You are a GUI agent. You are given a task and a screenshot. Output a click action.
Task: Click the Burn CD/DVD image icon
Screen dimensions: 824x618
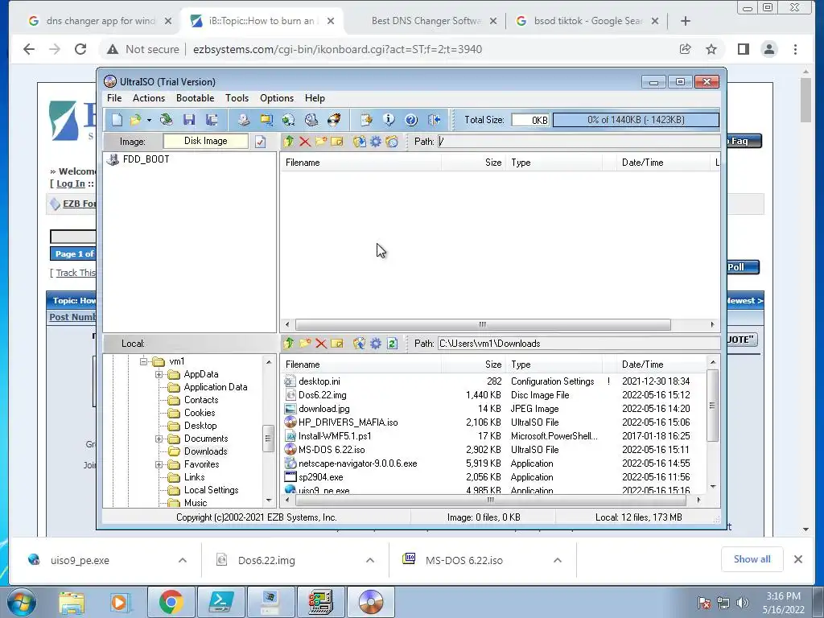tap(334, 120)
